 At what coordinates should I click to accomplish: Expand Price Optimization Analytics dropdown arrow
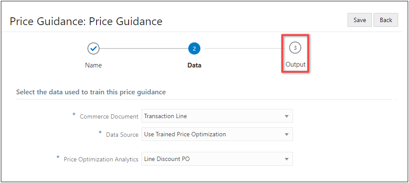[x=286, y=159]
